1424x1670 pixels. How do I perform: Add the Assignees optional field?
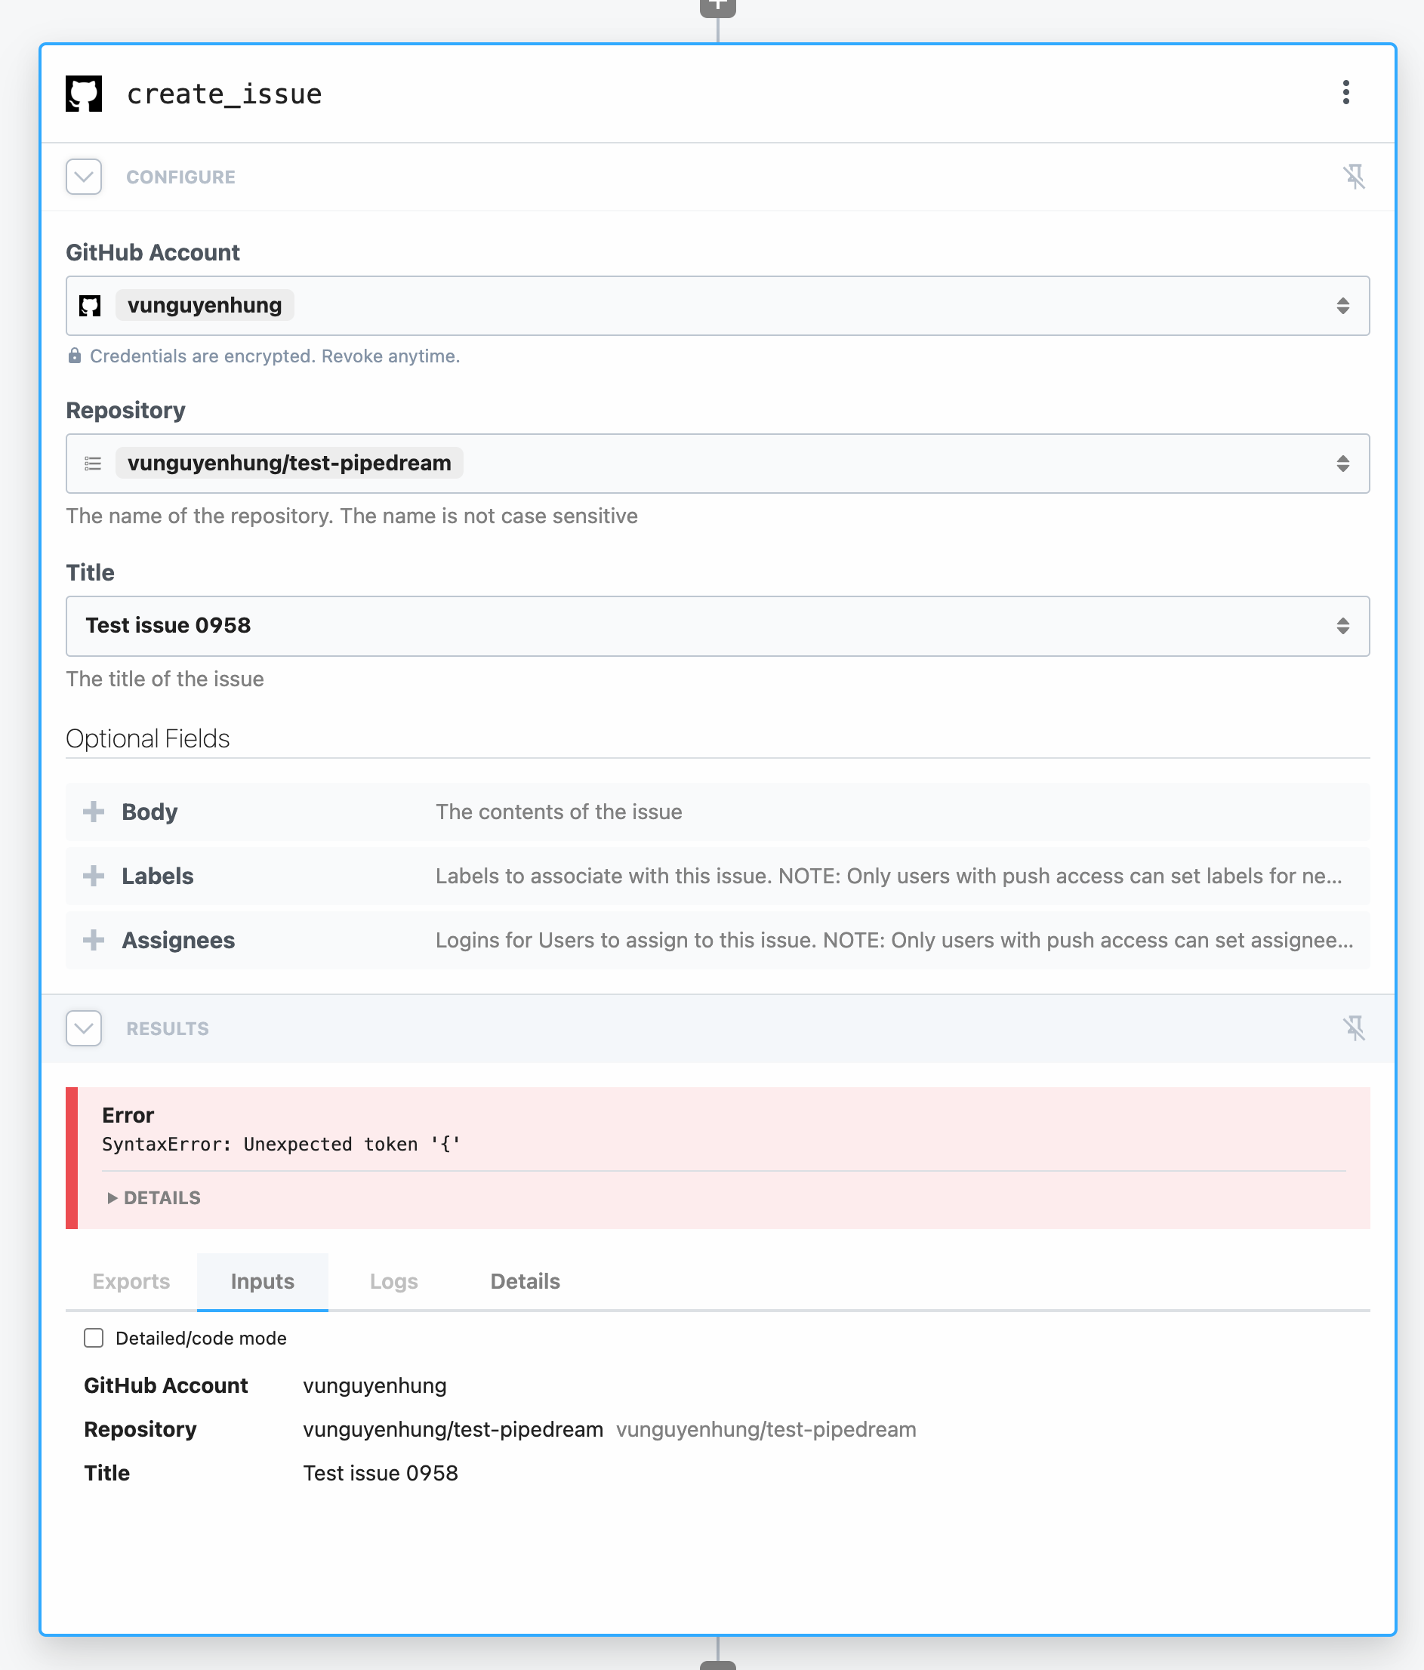94,940
